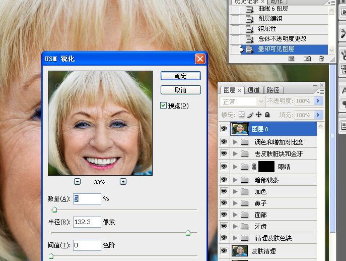The image size is (346, 261).
Task: Open the 不透明度 slider arrow
Action: (x=318, y=101)
